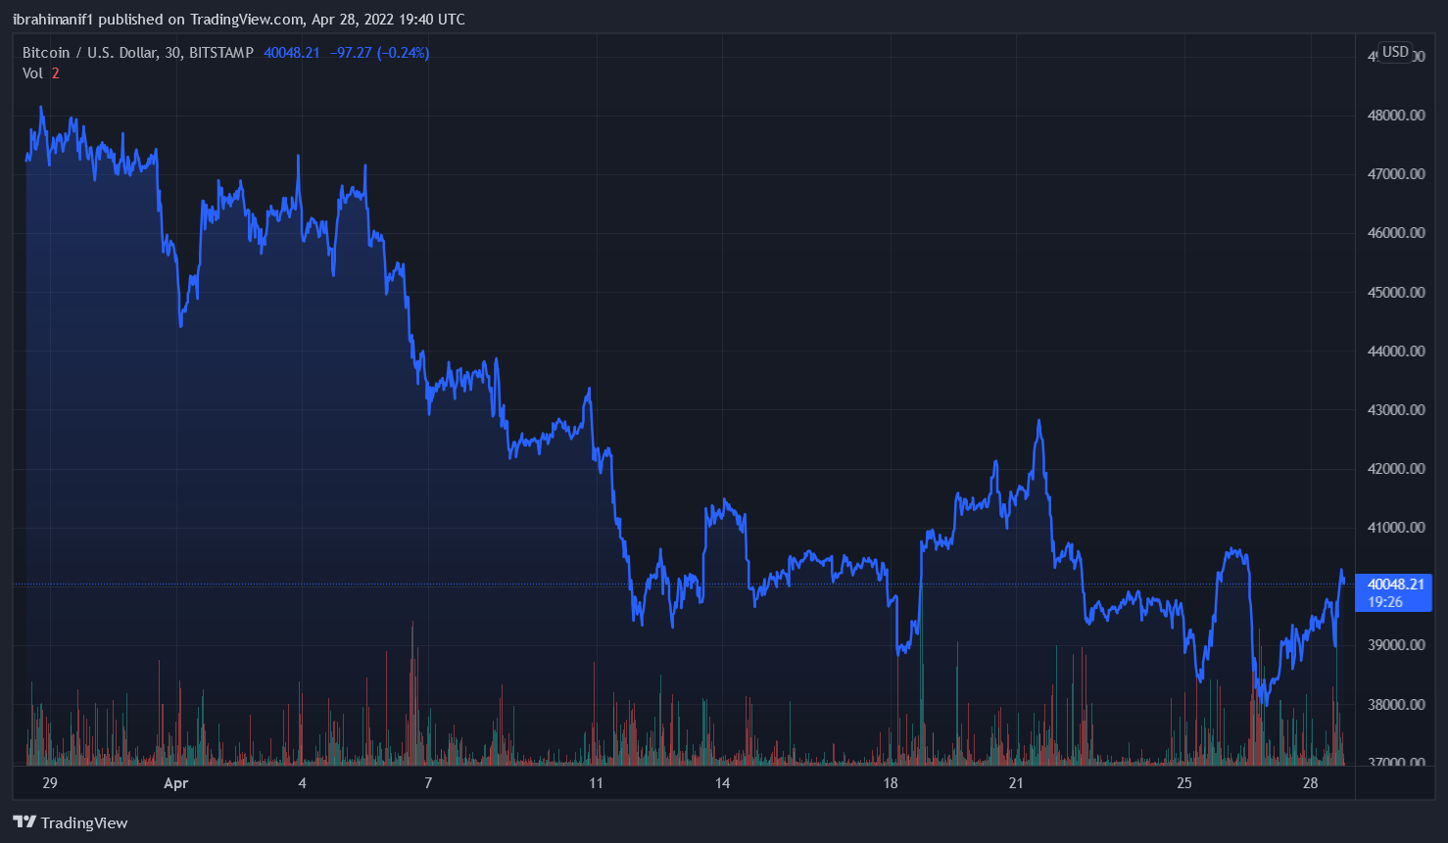
Task: Click the TradingView text in footer
Action: [84, 823]
